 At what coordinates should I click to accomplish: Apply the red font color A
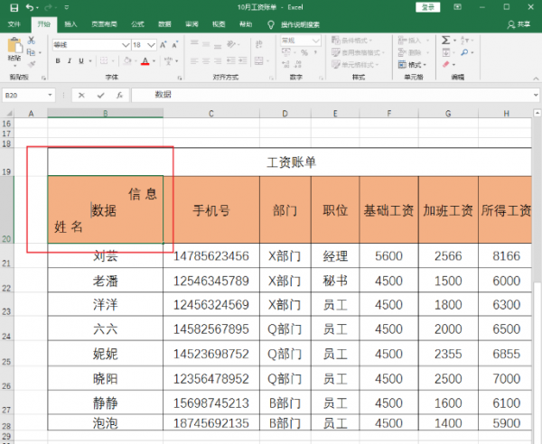pyautogui.click(x=145, y=61)
